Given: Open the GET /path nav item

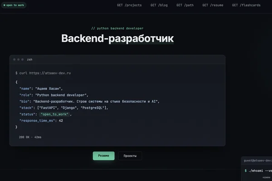Looking at the screenshot, I should (185, 5).
